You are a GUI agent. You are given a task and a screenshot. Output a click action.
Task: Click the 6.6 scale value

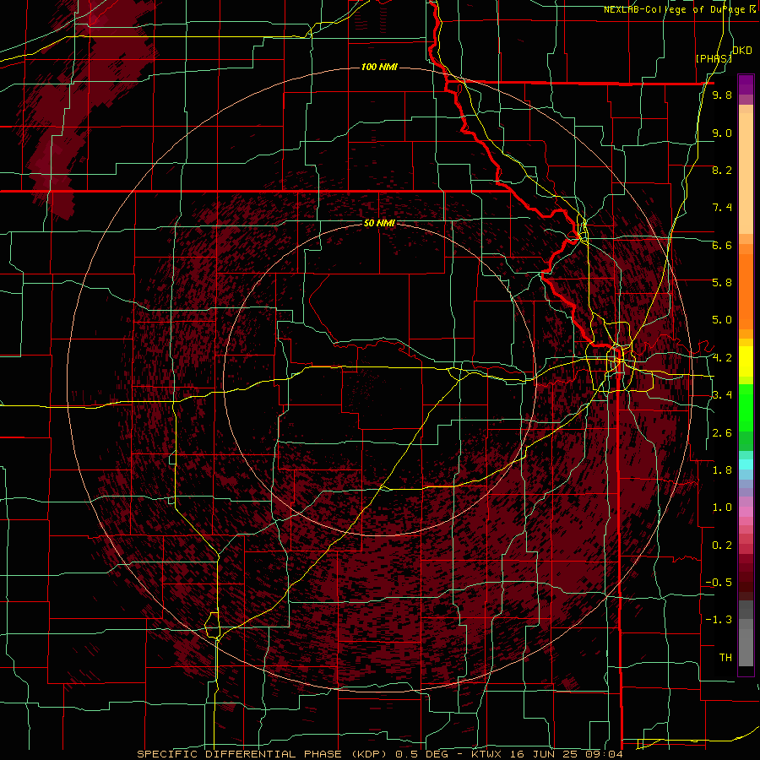click(722, 245)
